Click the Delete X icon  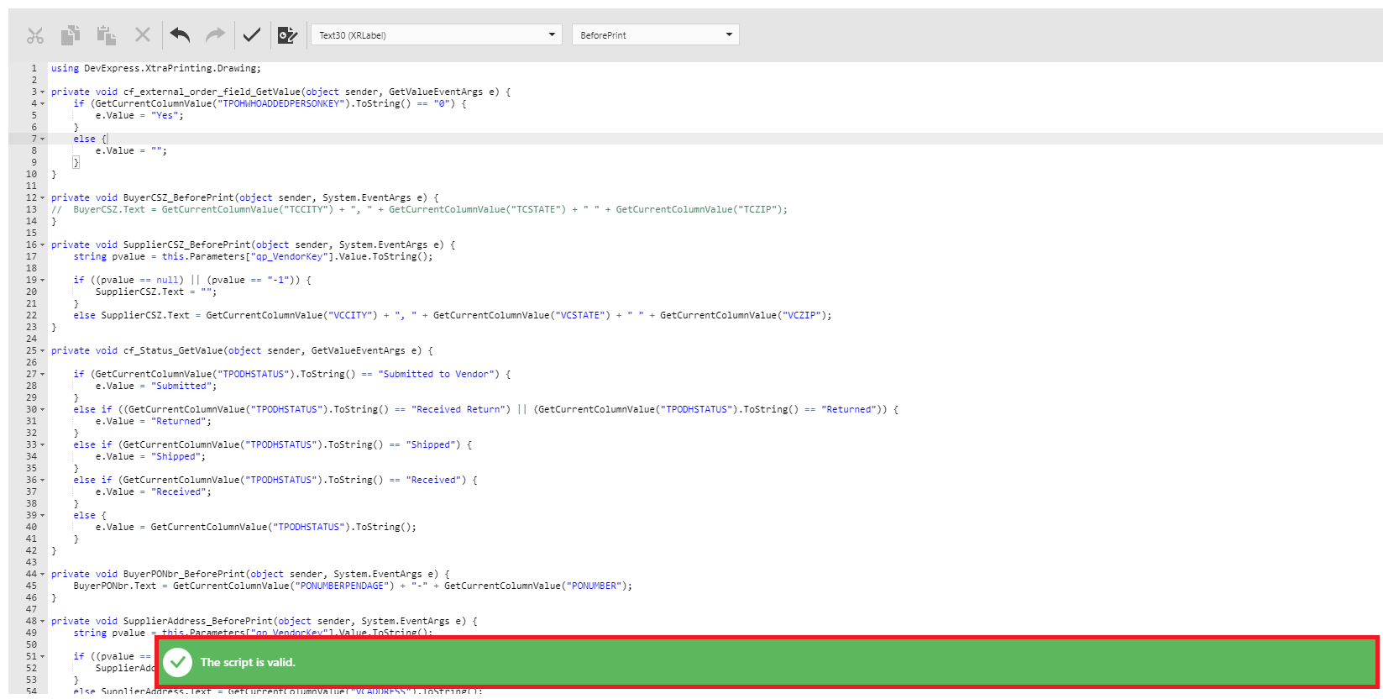point(143,35)
